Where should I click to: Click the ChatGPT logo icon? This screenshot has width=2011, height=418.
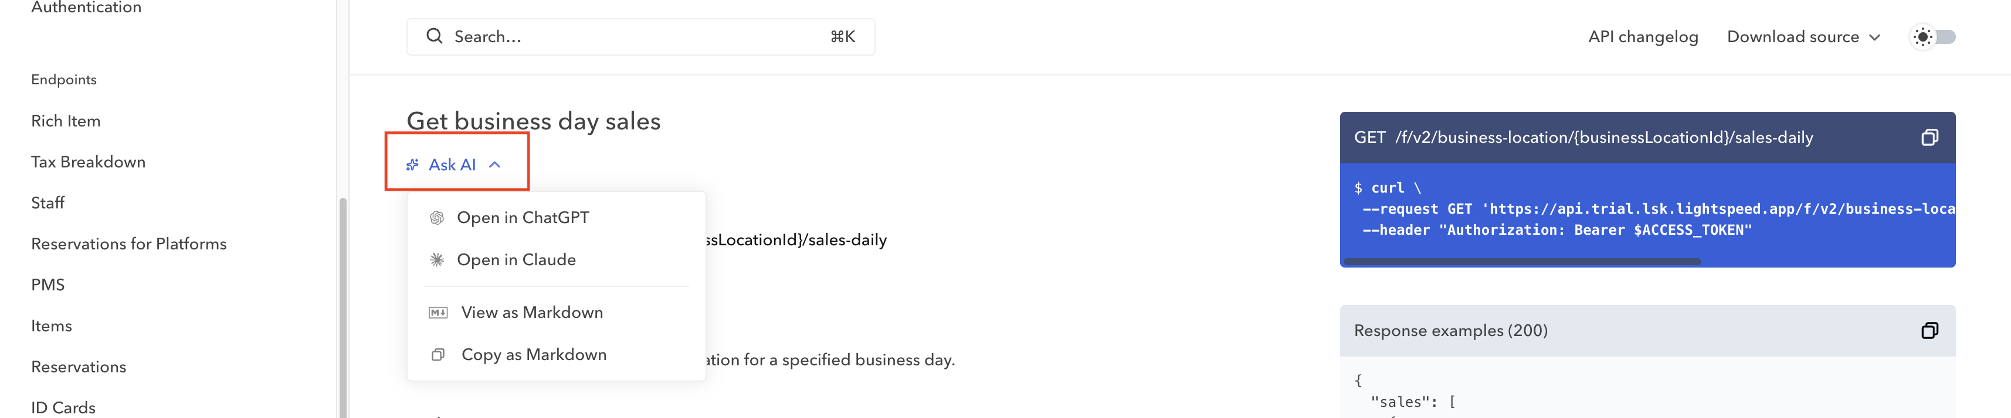click(437, 218)
